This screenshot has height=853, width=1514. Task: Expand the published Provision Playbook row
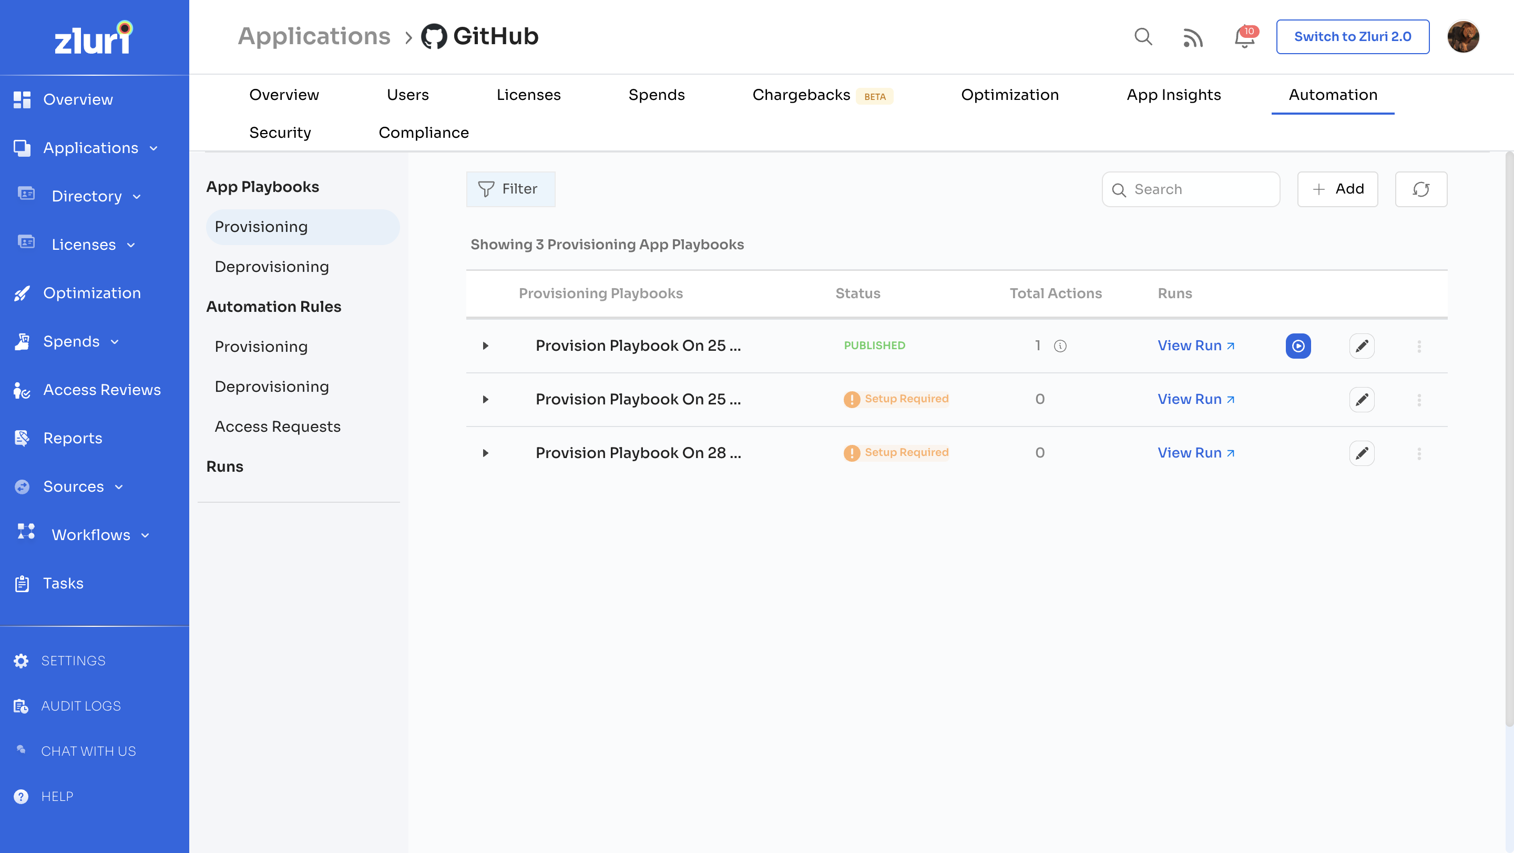click(x=485, y=346)
